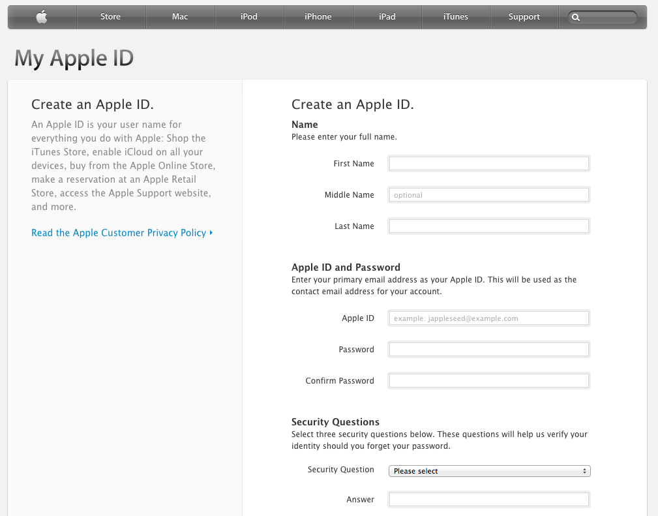The height and width of the screenshot is (516, 658).
Task: Focus the Password field
Action: pos(489,349)
